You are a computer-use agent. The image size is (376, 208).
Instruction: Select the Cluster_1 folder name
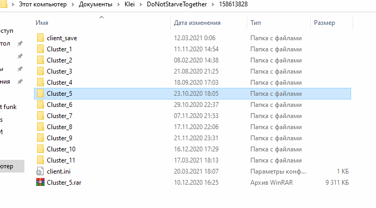click(59, 49)
